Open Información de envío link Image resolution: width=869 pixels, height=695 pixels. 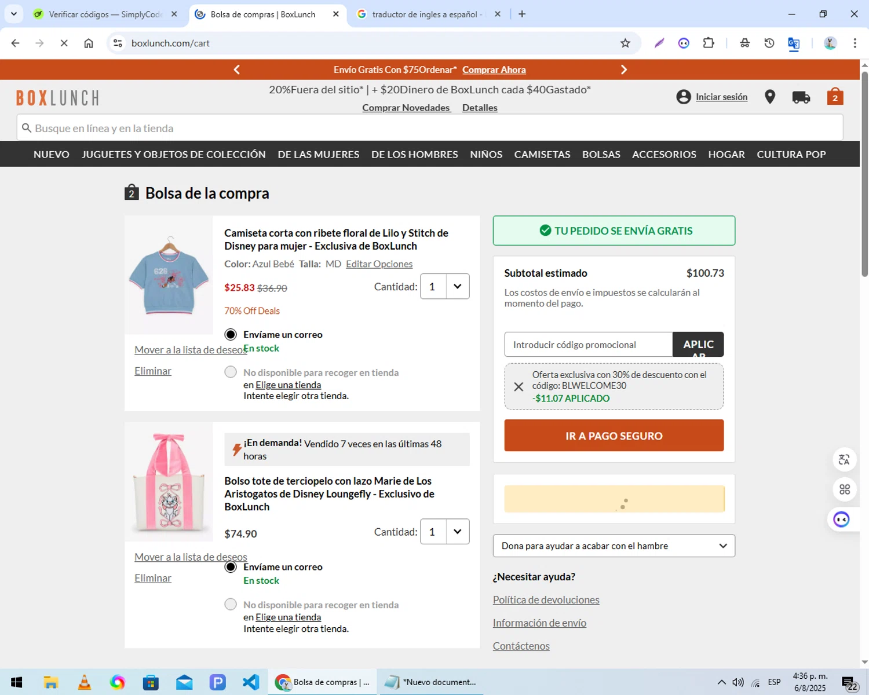point(539,623)
